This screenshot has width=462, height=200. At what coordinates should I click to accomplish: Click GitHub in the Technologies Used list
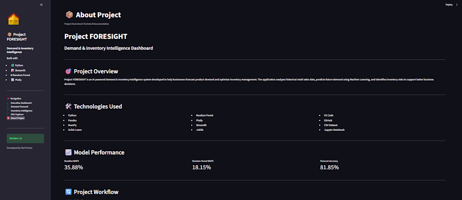[328, 120]
